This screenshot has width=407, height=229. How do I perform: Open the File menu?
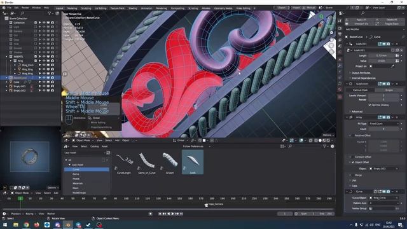(x=10, y=8)
